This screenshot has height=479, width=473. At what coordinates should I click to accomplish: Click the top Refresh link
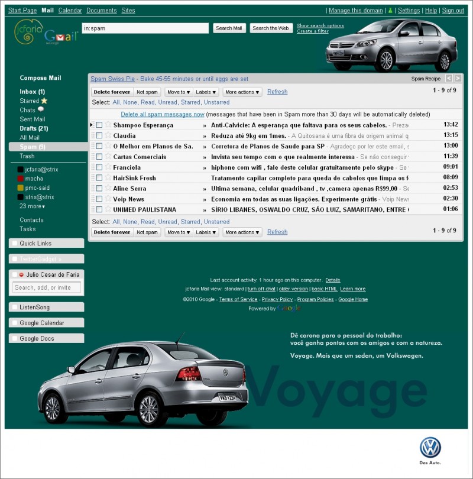277,92
